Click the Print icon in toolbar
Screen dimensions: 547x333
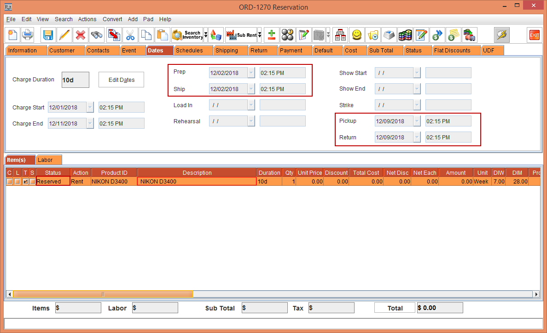[x=28, y=35]
